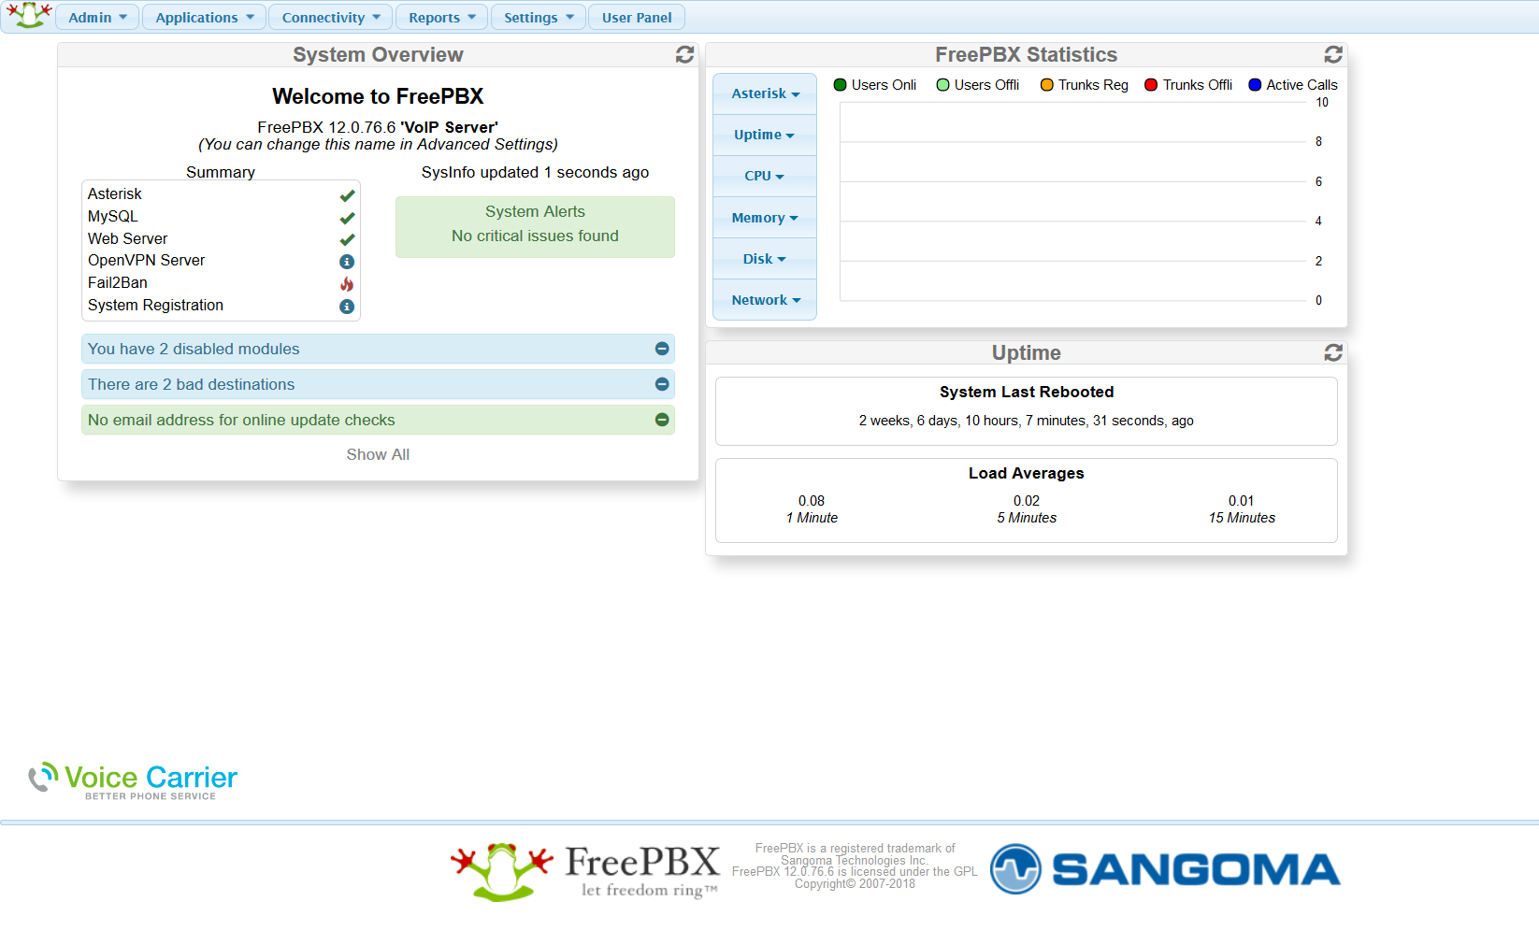Expand the CPU statistics dropdown
This screenshot has width=1539, height=930.
pos(765,176)
